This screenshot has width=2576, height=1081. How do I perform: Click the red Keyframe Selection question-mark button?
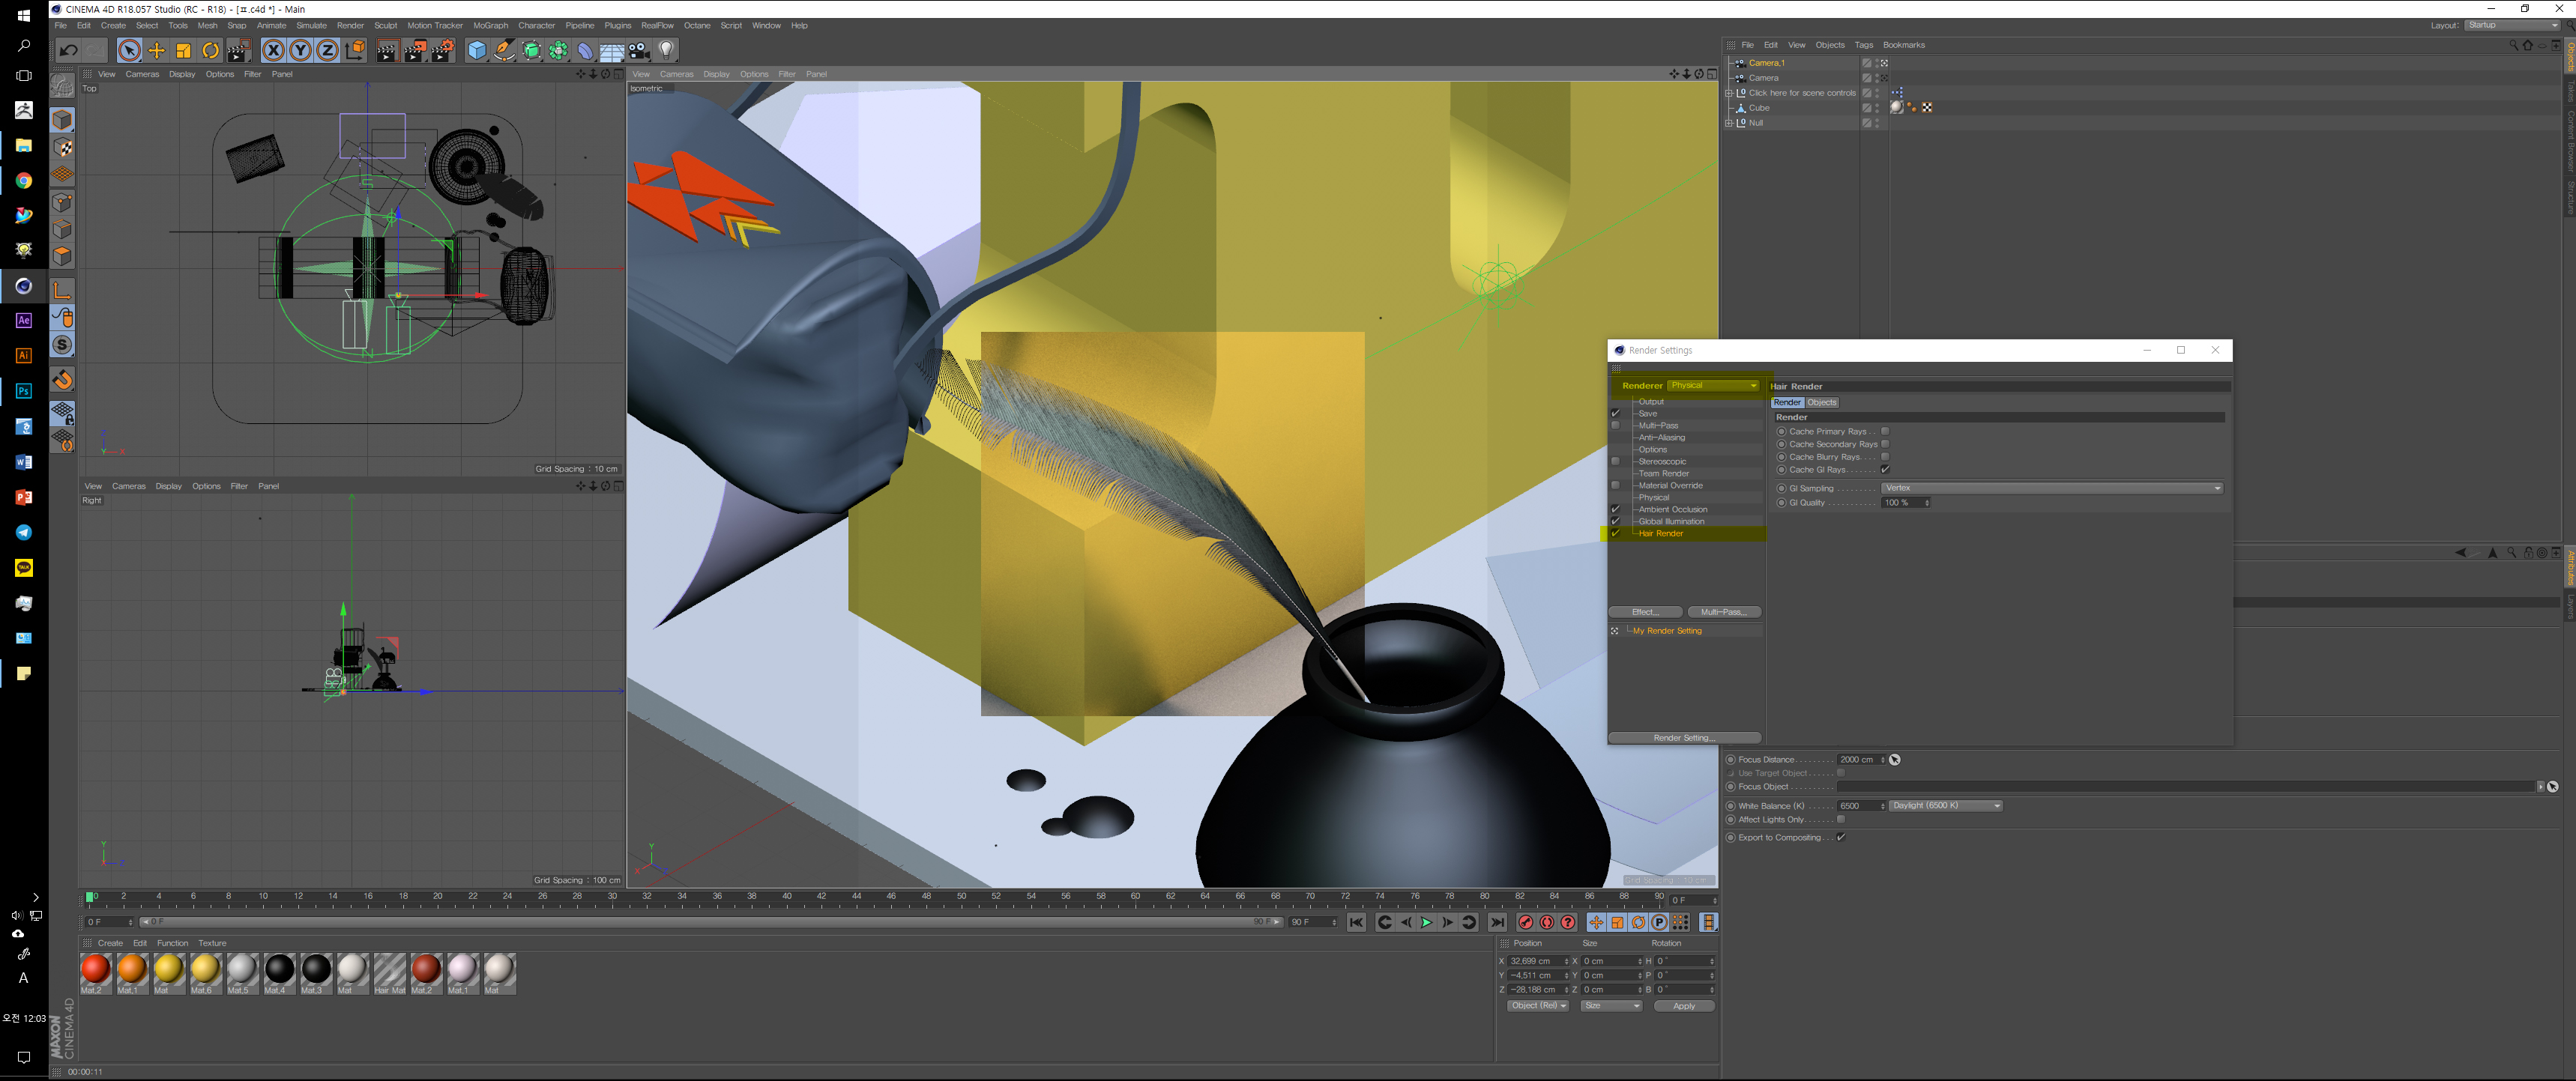[x=1568, y=922]
